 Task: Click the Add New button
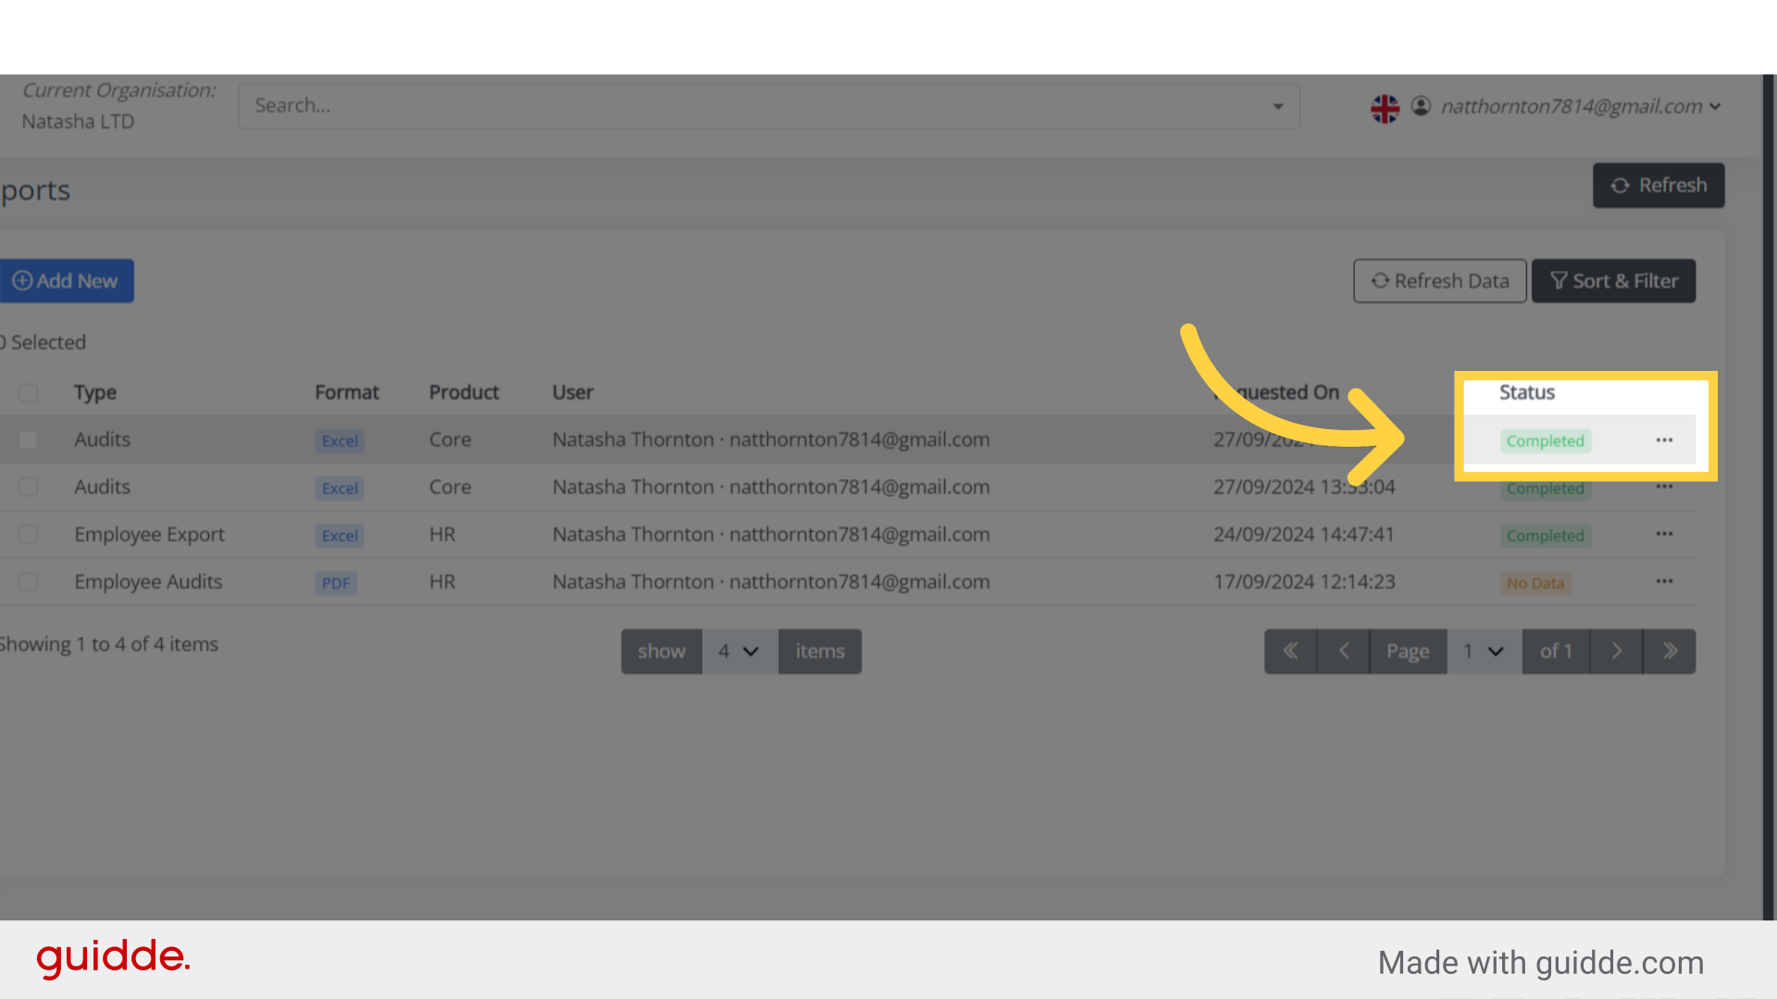coord(66,281)
